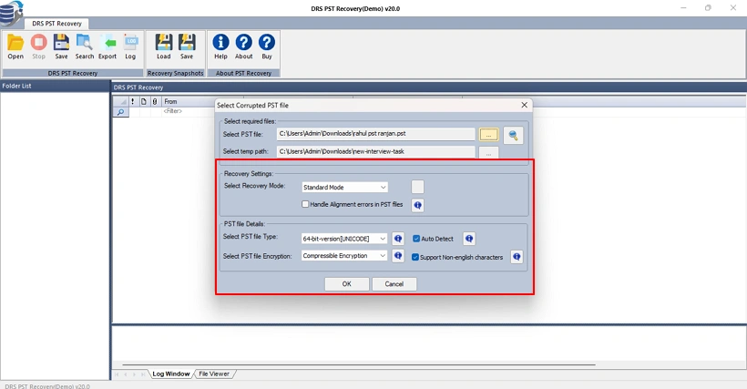Switch to the Log Window tab

click(171, 374)
